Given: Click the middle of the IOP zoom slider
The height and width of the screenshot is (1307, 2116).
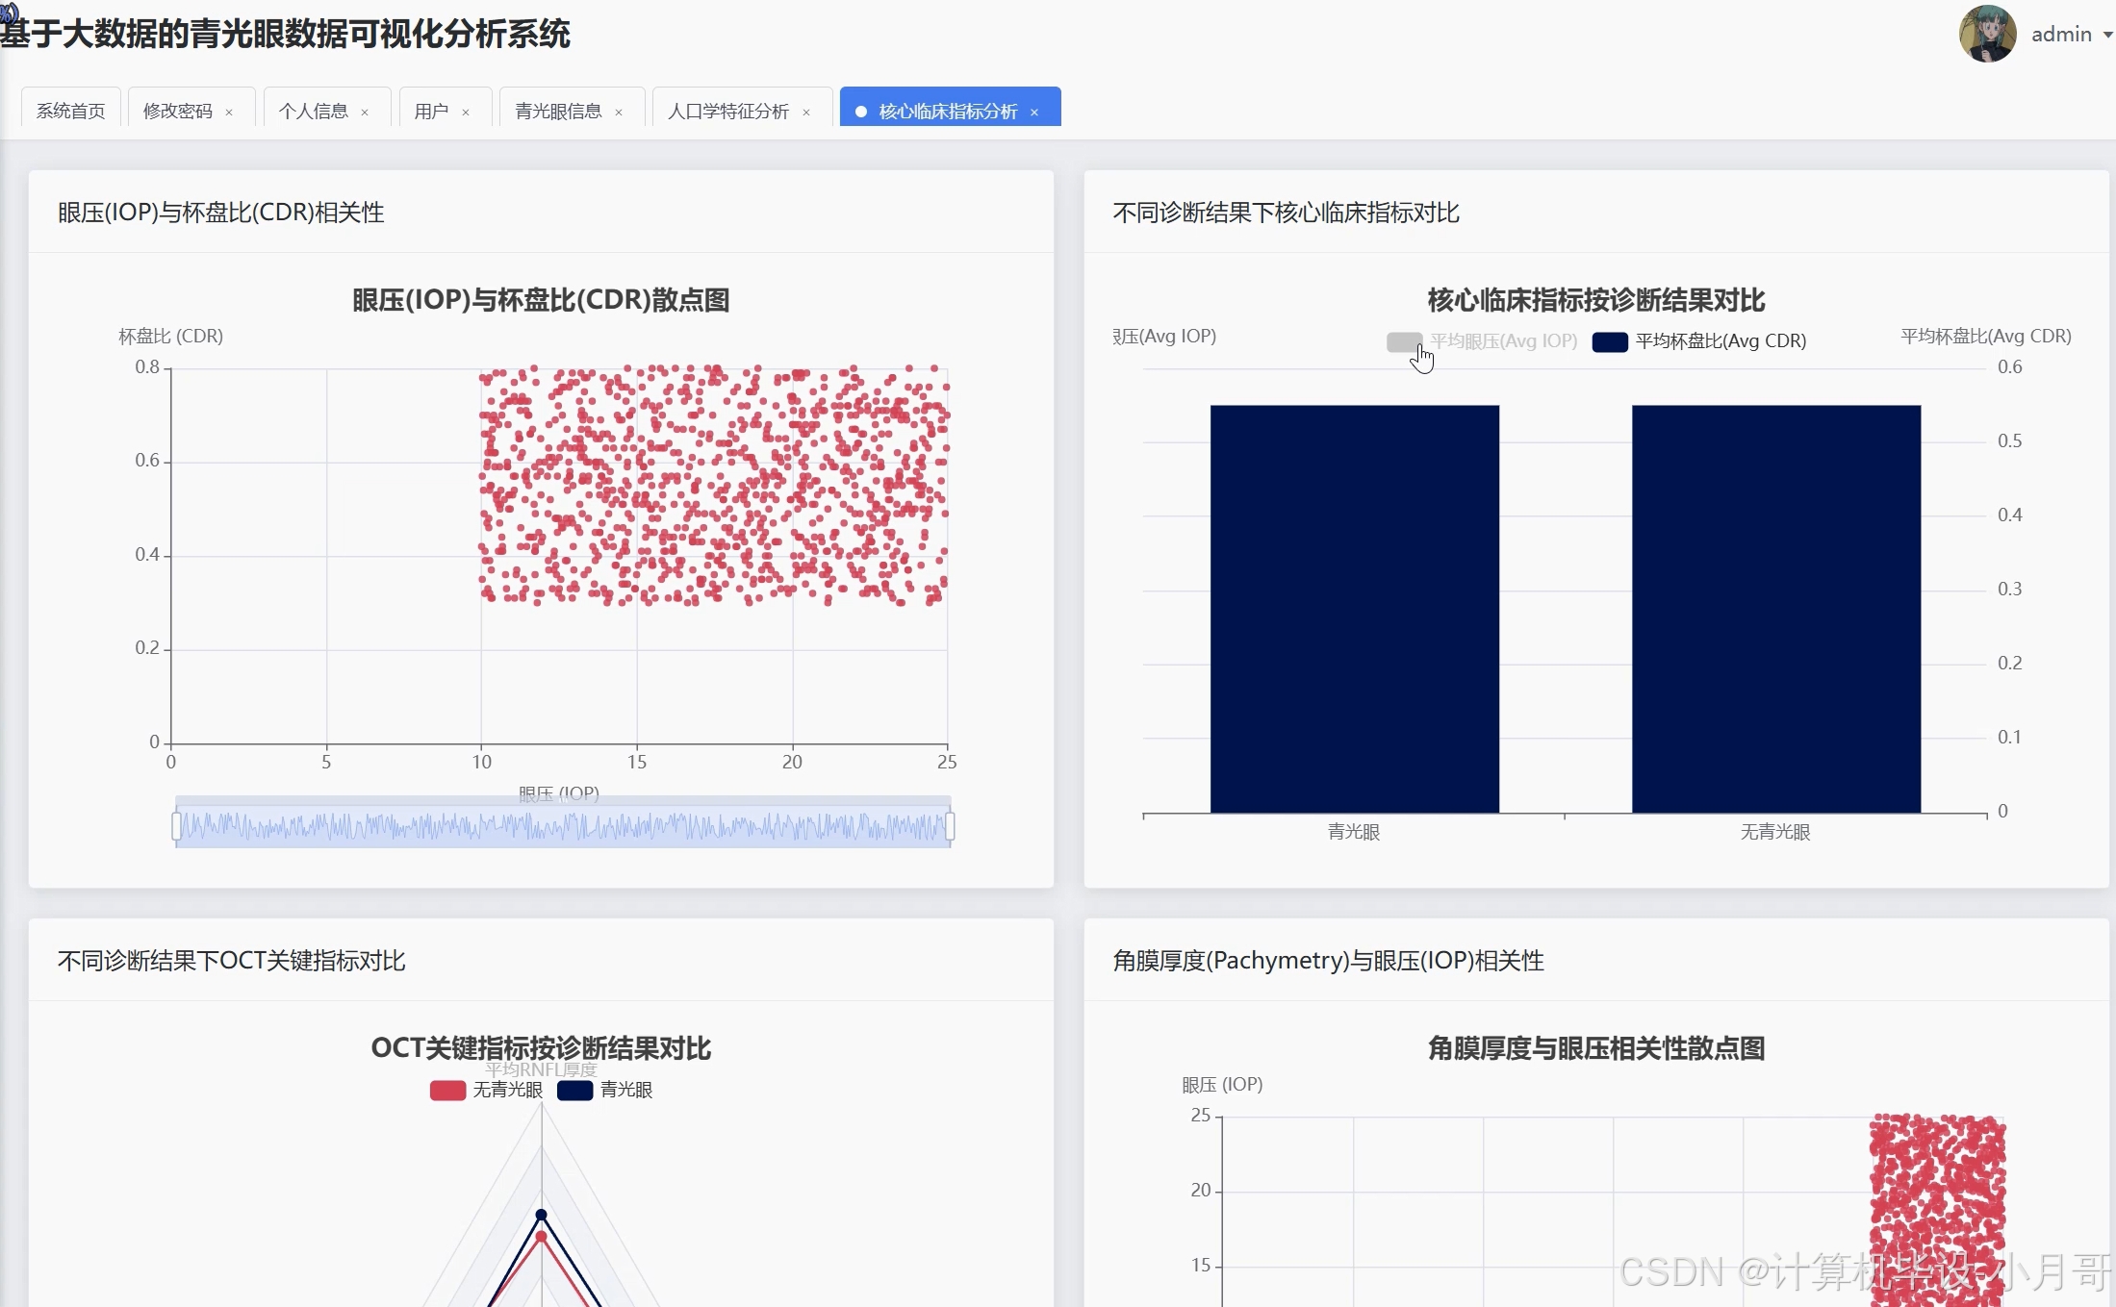Looking at the screenshot, I should tap(563, 826).
